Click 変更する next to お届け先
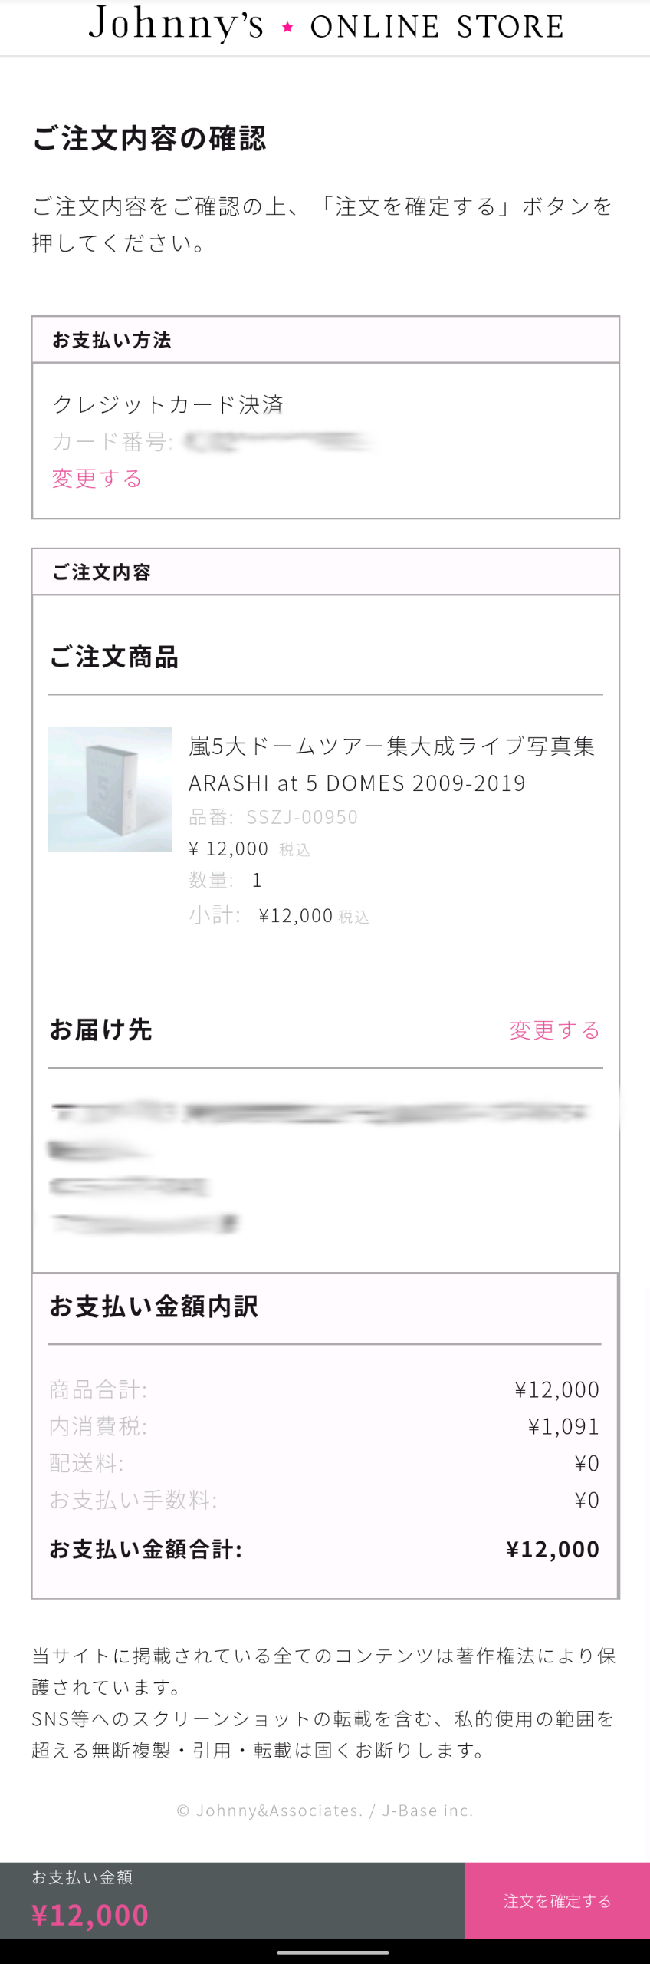650x1964 pixels. pos(554,1030)
